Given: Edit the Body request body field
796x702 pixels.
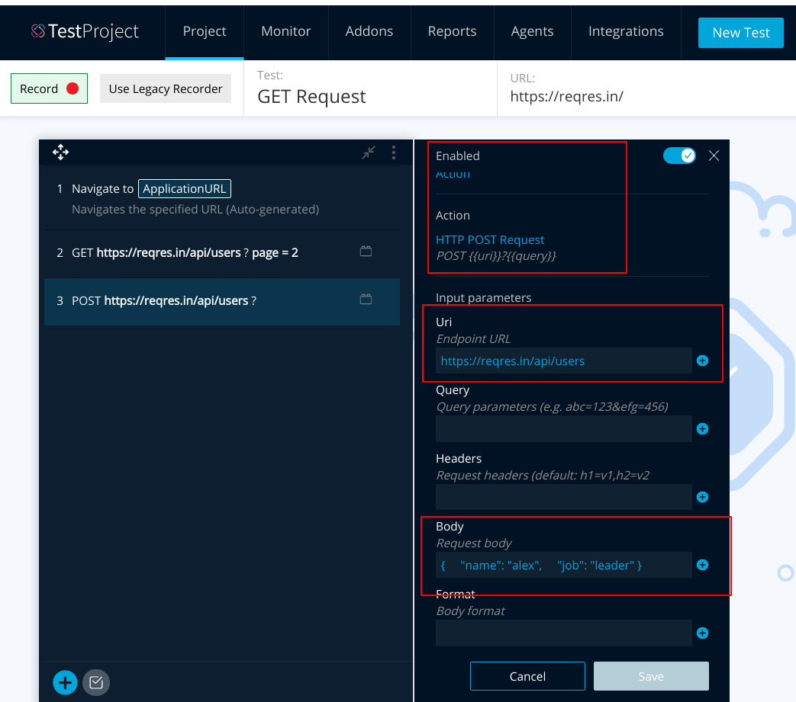Looking at the screenshot, I should [x=563, y=565].
